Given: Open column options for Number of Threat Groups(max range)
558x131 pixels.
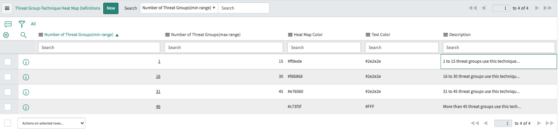Looking at the screenshot, I should click(167, 35).
